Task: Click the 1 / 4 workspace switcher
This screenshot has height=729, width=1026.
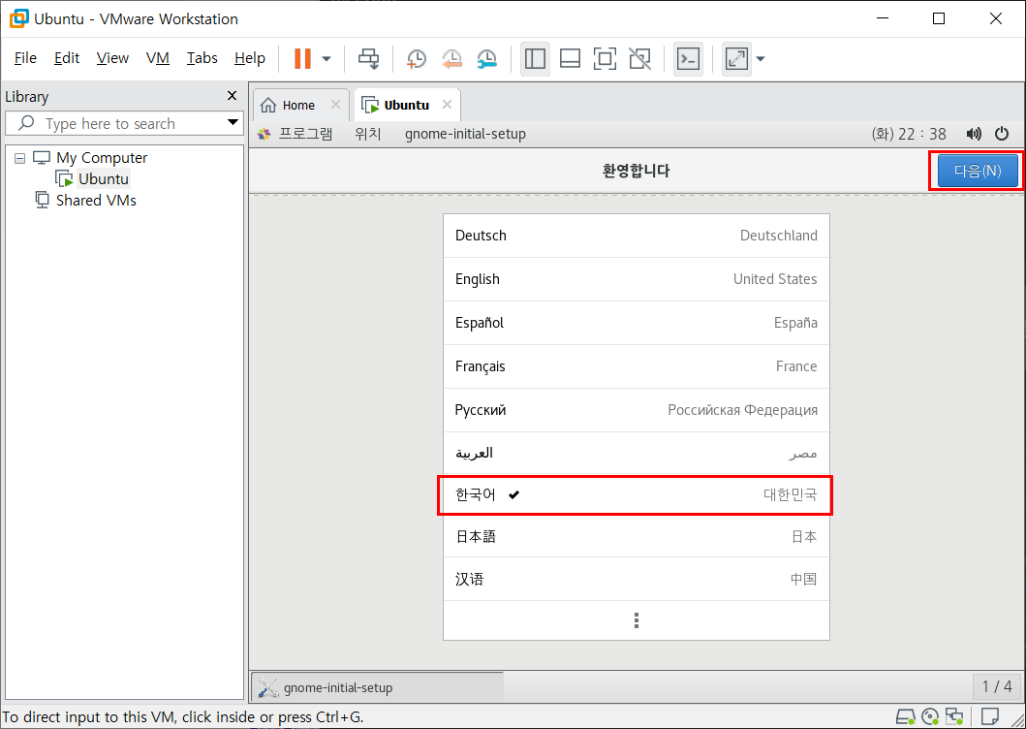Action: [997, 686]
